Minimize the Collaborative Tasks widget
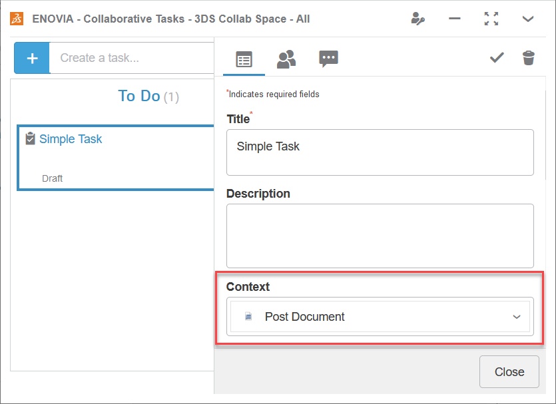Image resolution: width=556 pixels, height=404 pixels. pos(455,19)
